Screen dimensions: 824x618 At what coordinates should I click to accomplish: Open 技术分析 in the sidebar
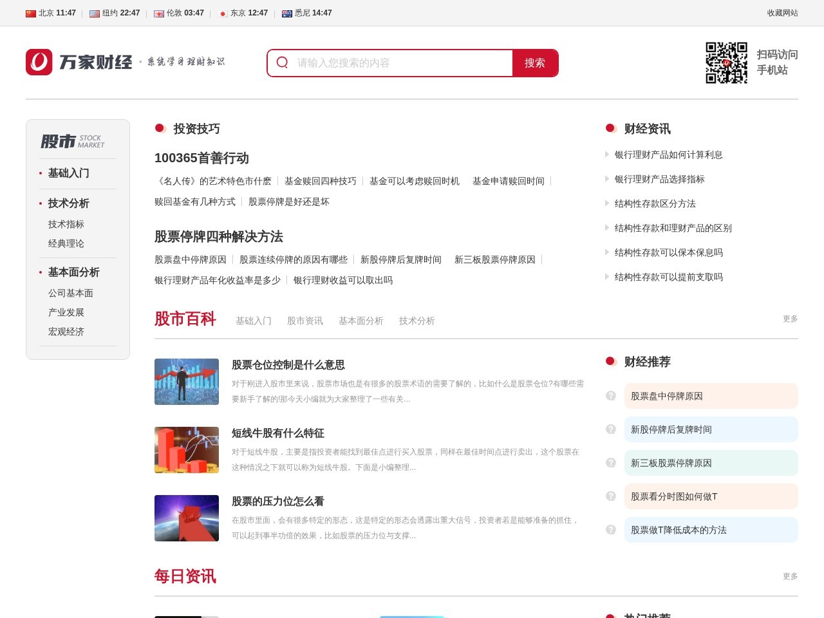68,203
